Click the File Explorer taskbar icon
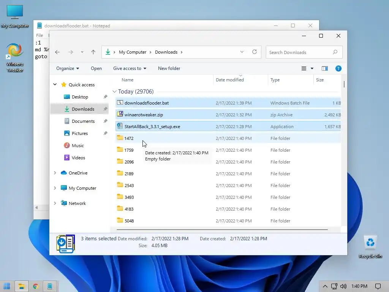The image size is (389, 292). click(x=22, y=286)
